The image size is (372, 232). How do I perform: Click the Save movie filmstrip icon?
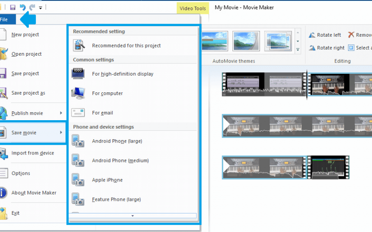[3, 133]
